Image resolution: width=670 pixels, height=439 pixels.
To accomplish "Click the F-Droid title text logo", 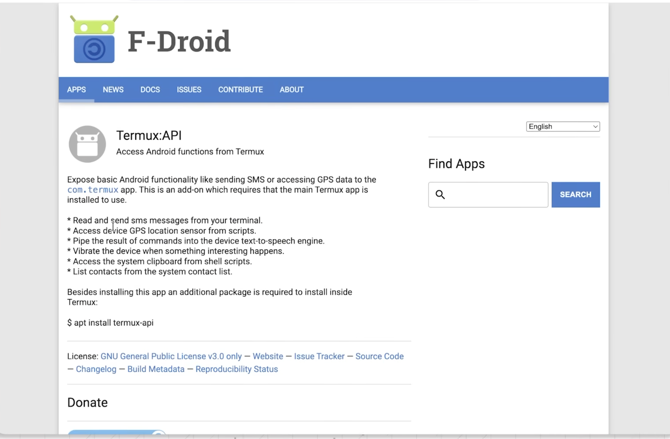I will (179, 42).
